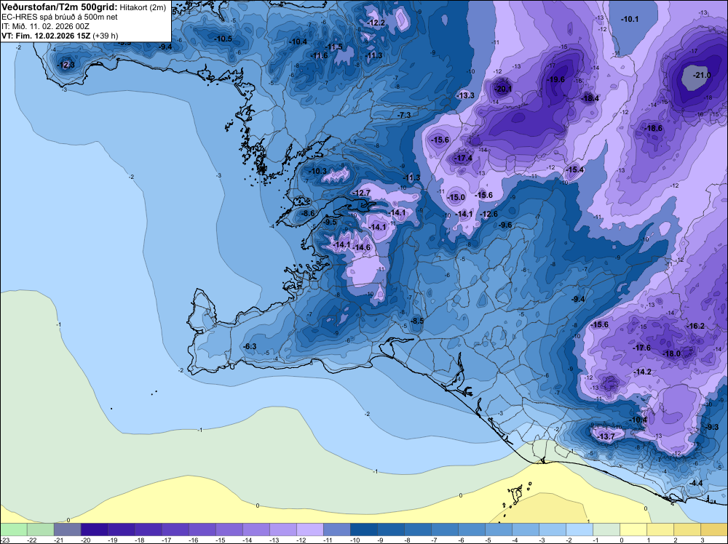Image resolution: width=728 pixels, height=544 pixels.
Task: Click the 'EC-HRES spá brúuð á 500m net' line
Action: coord(60,17)
